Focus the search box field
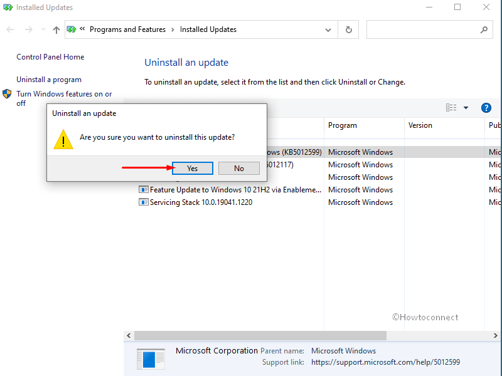 [x=429, y=29]
